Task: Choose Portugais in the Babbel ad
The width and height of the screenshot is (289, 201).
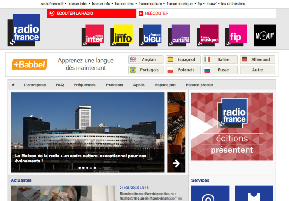Action: pyautogui.click(x=146, y=70)
